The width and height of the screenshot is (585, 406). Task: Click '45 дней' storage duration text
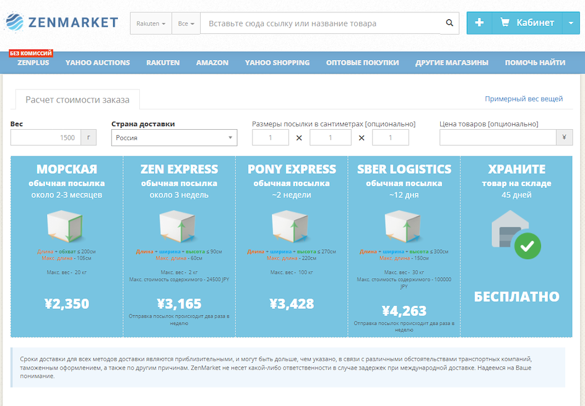pos(517,195)
